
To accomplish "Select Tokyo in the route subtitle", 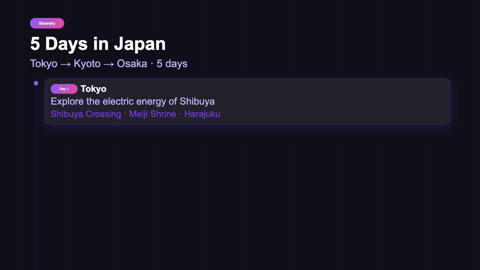I will tap(43, 64).
